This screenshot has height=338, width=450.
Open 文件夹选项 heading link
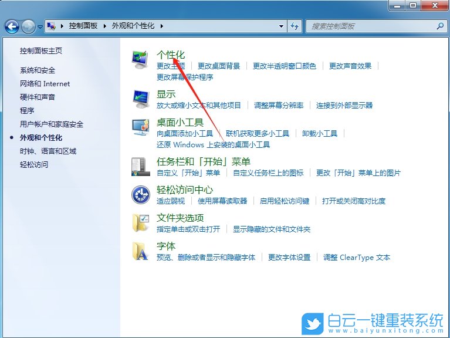click(180, 218)
